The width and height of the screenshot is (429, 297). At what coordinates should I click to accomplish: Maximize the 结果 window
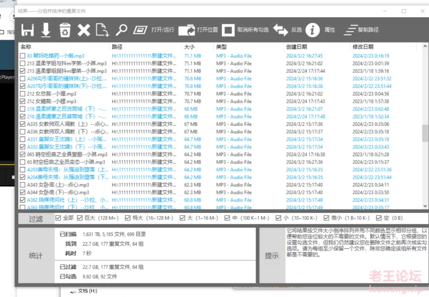click(x=404, y=11)
